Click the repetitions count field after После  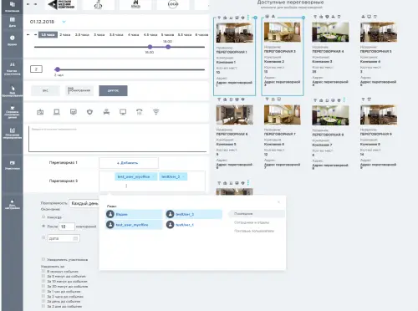tap(67, 227)
